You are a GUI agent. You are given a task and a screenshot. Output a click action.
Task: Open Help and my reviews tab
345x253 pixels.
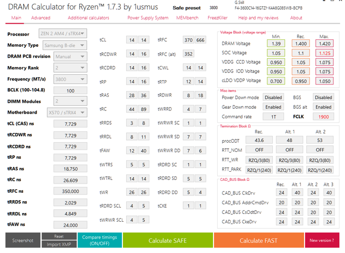pos(258,18)
